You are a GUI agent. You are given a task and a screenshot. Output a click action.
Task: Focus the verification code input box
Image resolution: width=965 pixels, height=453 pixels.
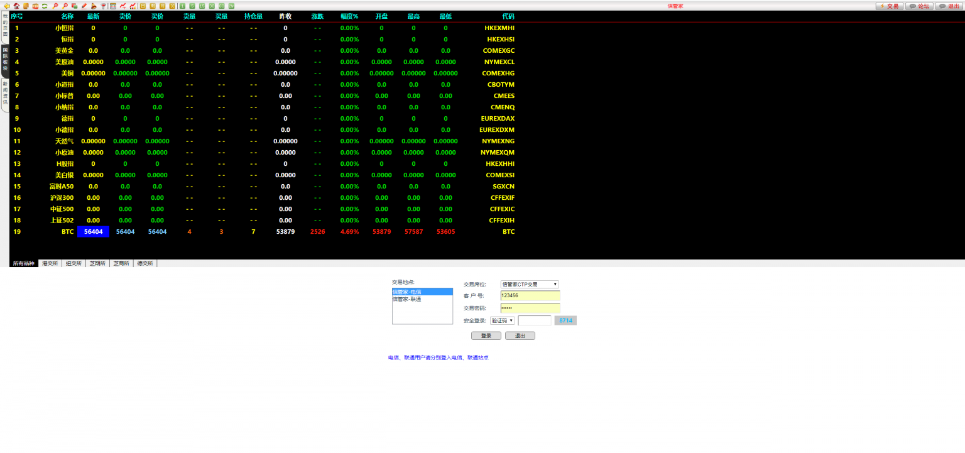pyautogui.click(x=534, y=320)
